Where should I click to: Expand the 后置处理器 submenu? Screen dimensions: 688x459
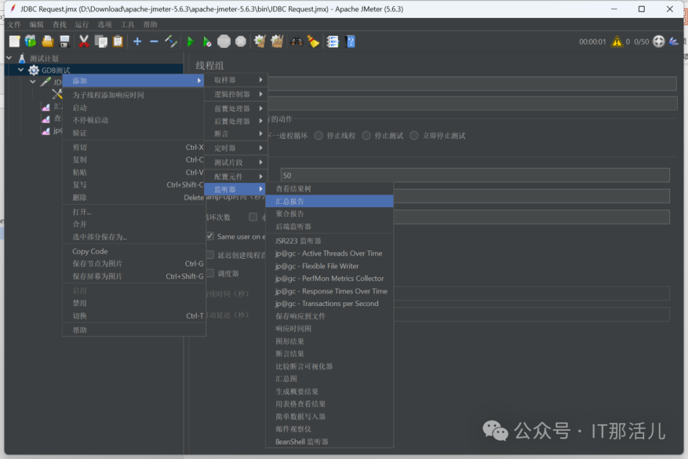tap(236, 121)
